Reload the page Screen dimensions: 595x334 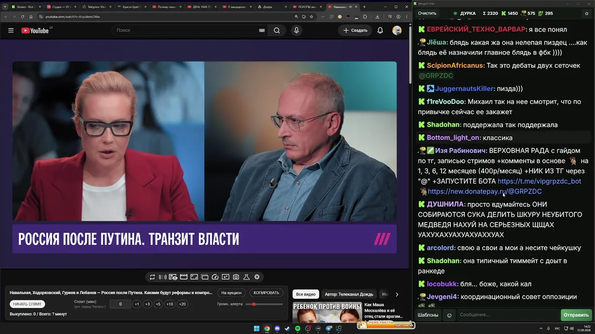[x=22, y=17]
